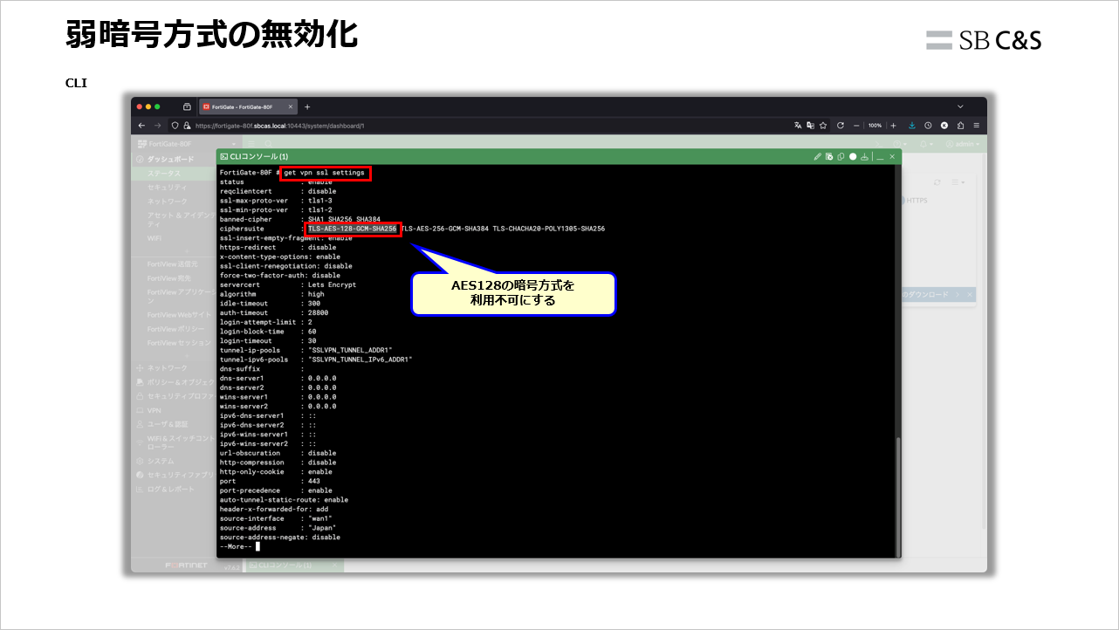Open the history clock icon in toolbar

928,126
